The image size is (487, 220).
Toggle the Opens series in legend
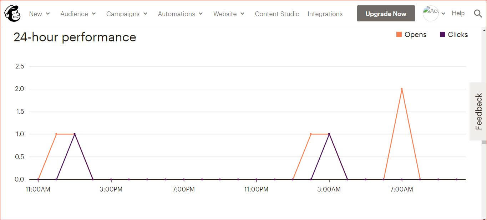411,35
